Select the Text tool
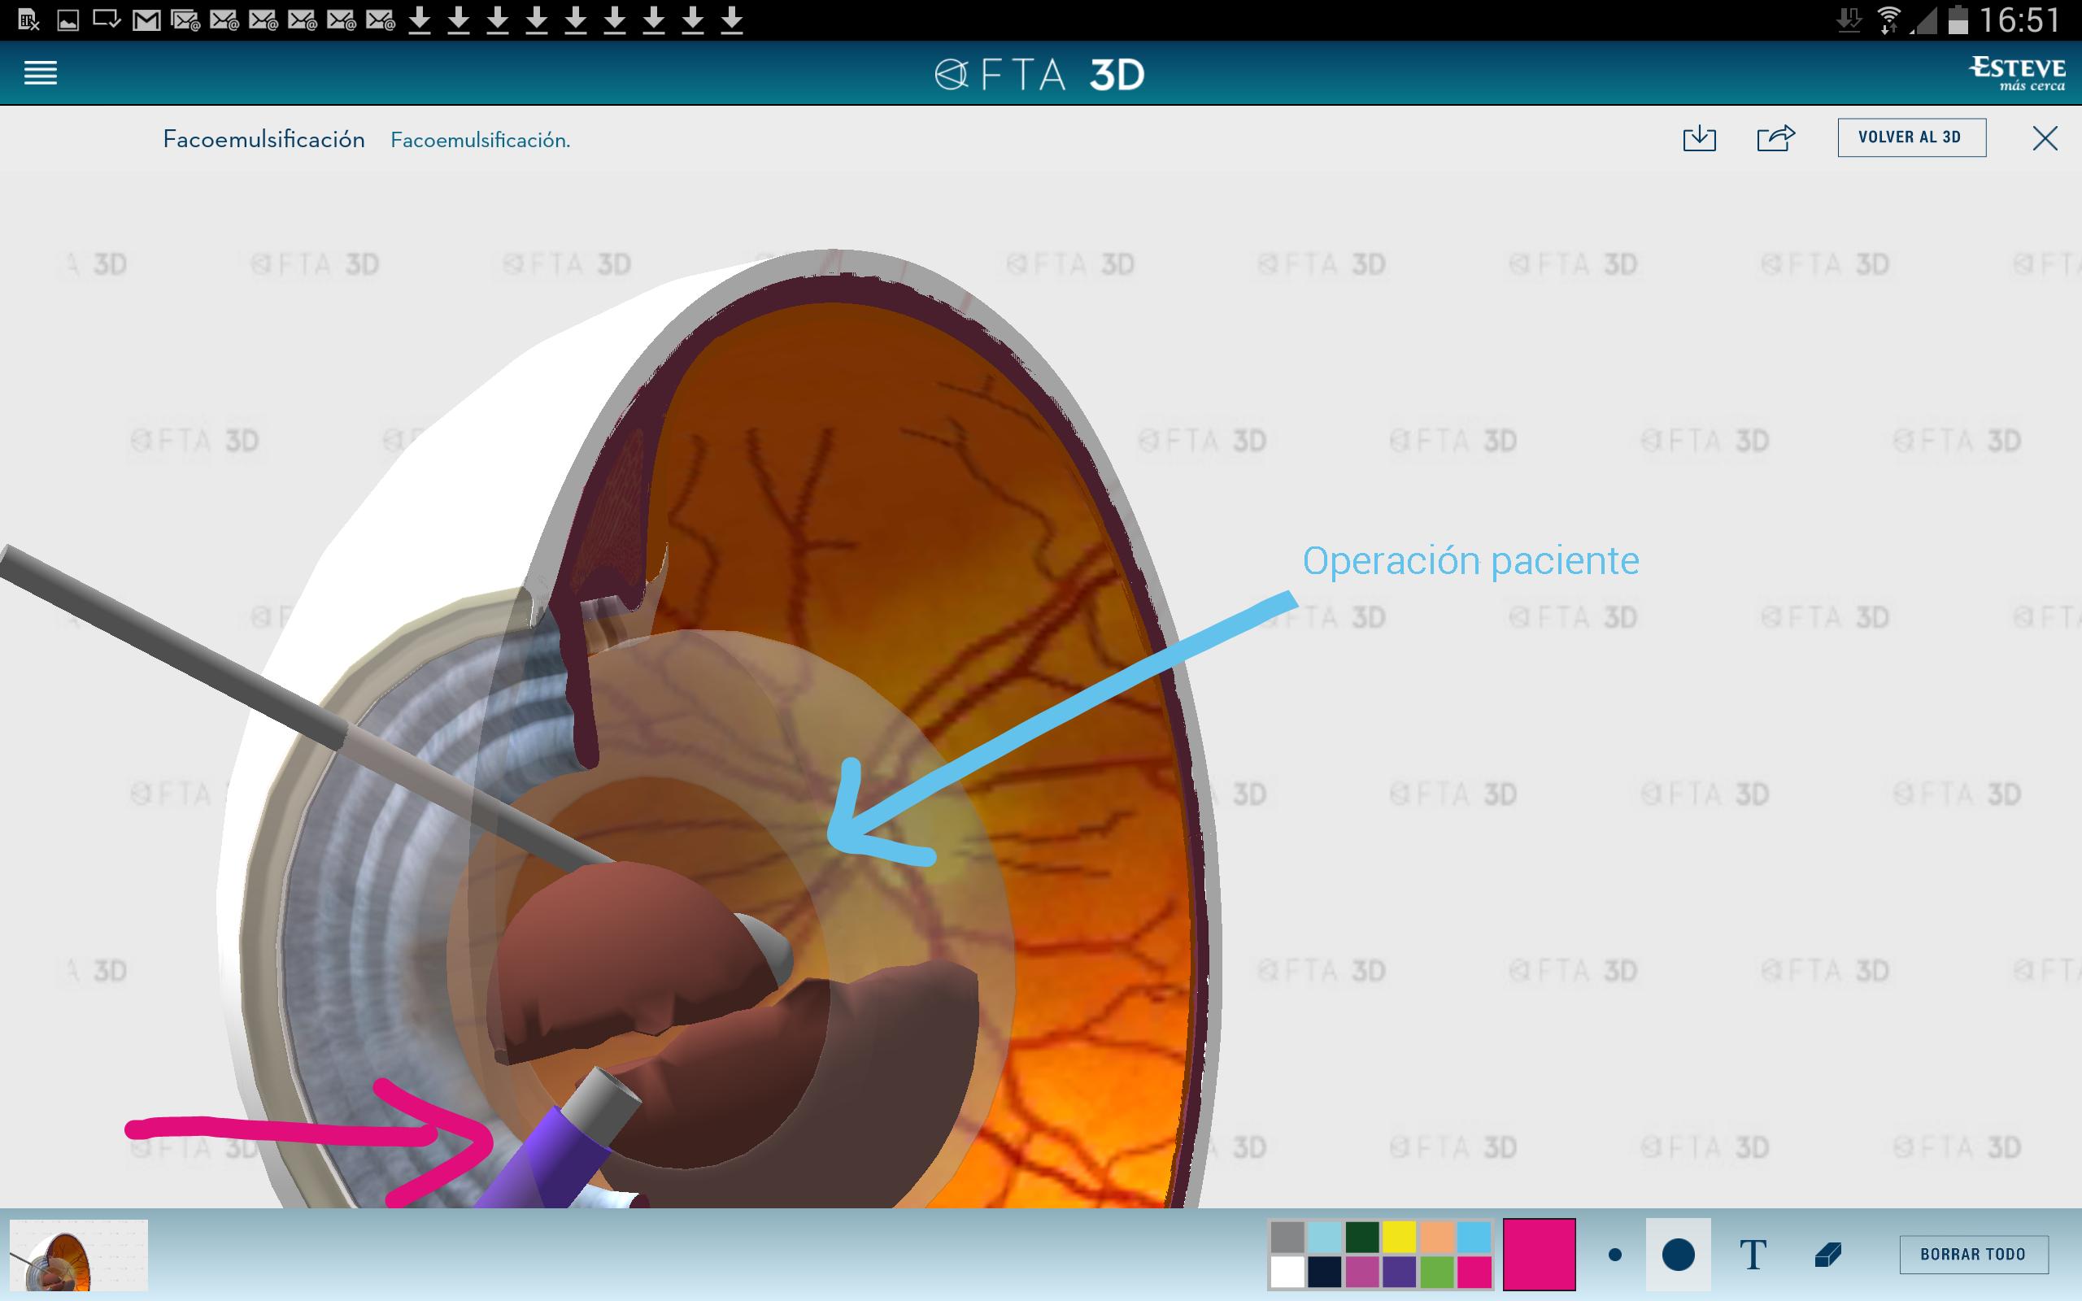Image resolution: width=2082 pixels, height=1301 pixels. click(x=1753, y=1255)
